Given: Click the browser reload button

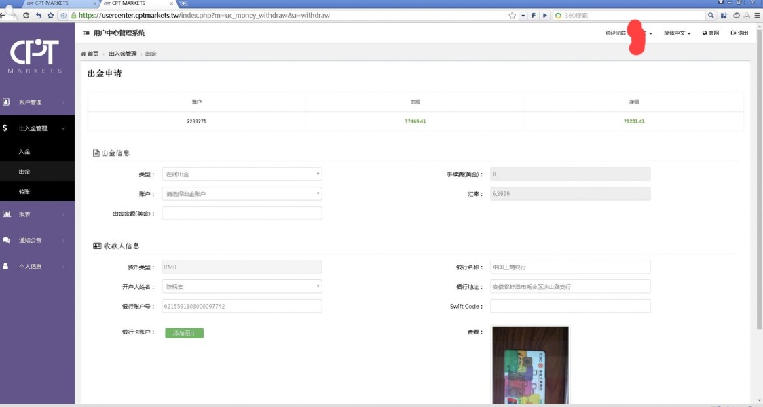Looking at the screenshot, I should click(26, 16).
